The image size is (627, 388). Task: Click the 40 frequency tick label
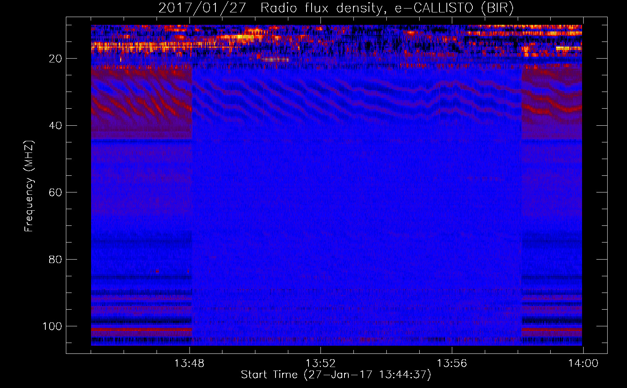(x=55, y=126)
